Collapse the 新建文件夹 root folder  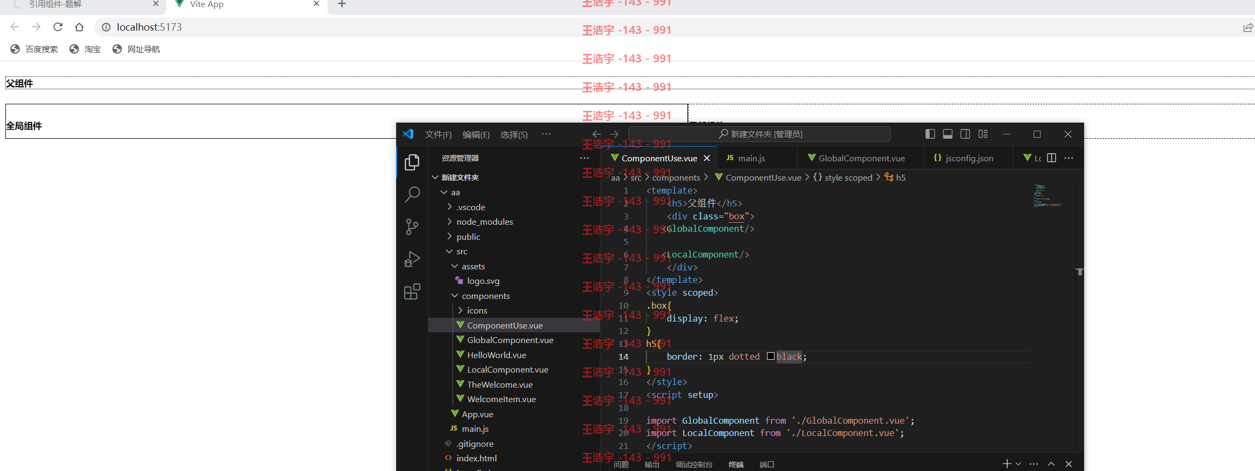435,177
